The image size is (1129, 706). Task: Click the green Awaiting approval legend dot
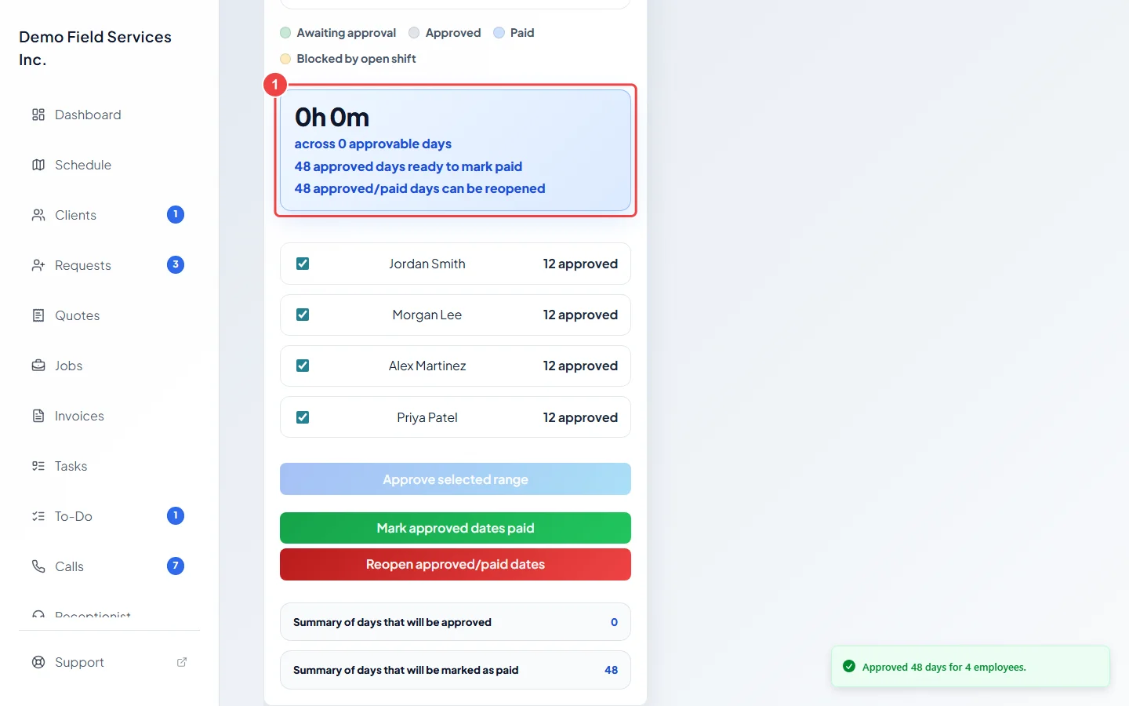coord(285,33)
